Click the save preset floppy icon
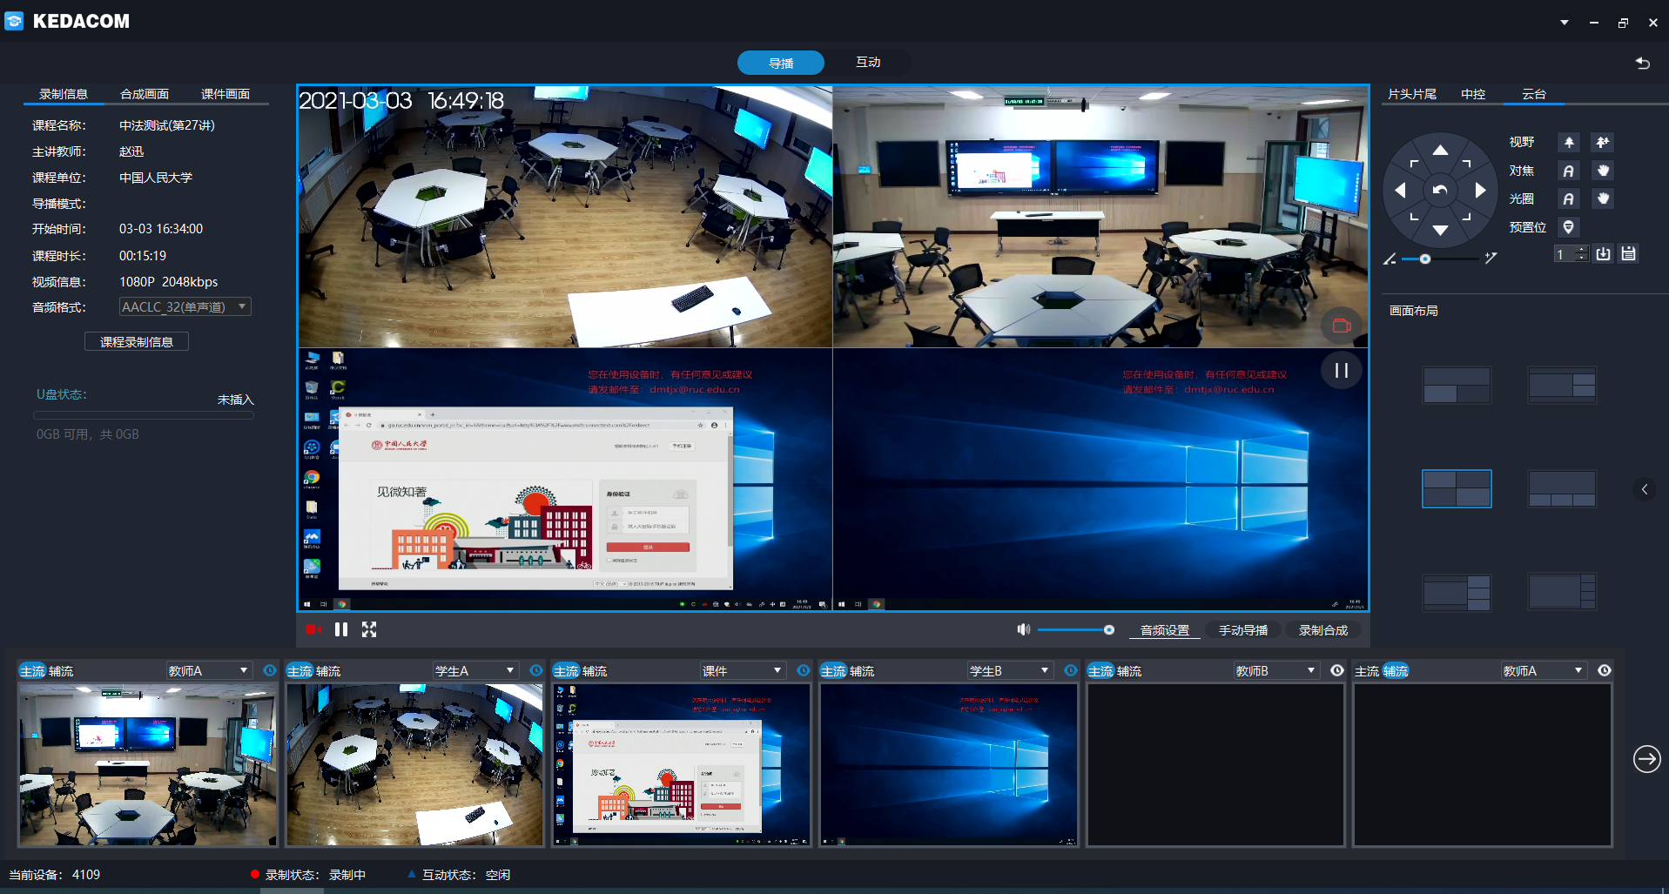 (x=1629, y=254)
